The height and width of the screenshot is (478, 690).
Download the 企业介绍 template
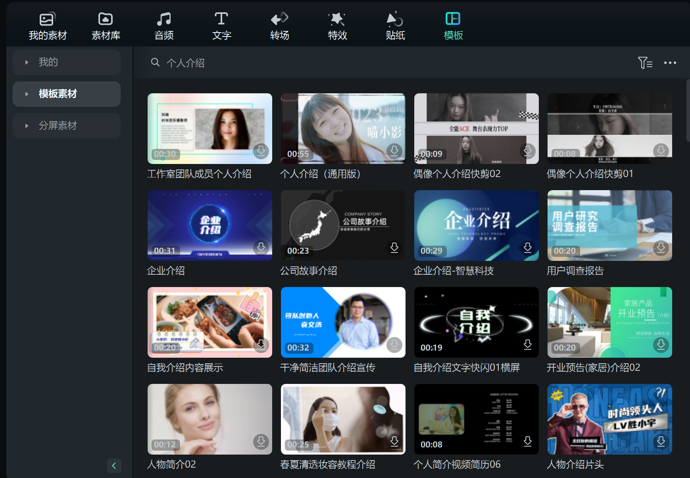[x=261, y=248]
